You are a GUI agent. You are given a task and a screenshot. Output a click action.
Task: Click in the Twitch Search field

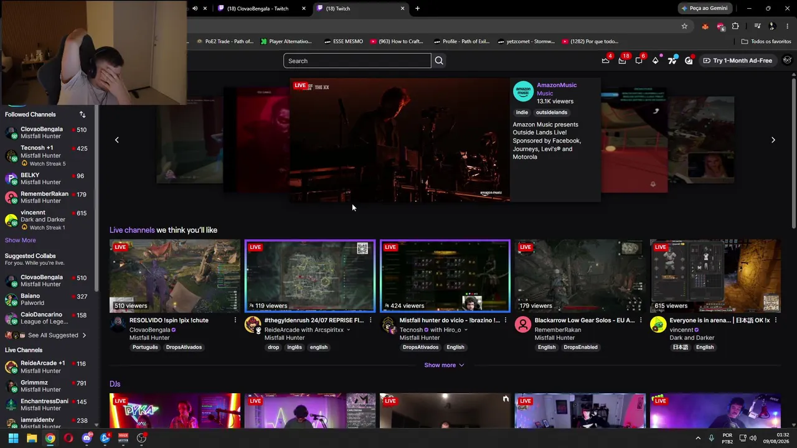click(x=357, y=60)
